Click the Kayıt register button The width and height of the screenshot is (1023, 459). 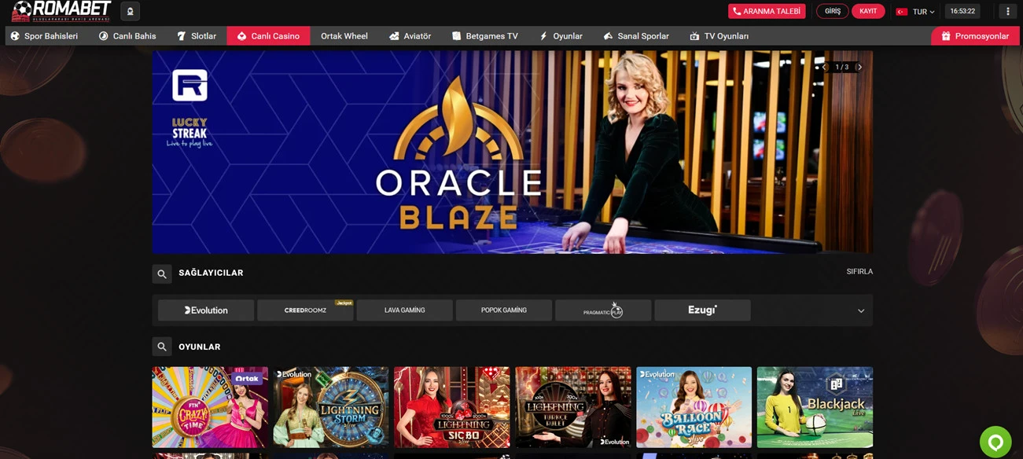tap(868, 11)
